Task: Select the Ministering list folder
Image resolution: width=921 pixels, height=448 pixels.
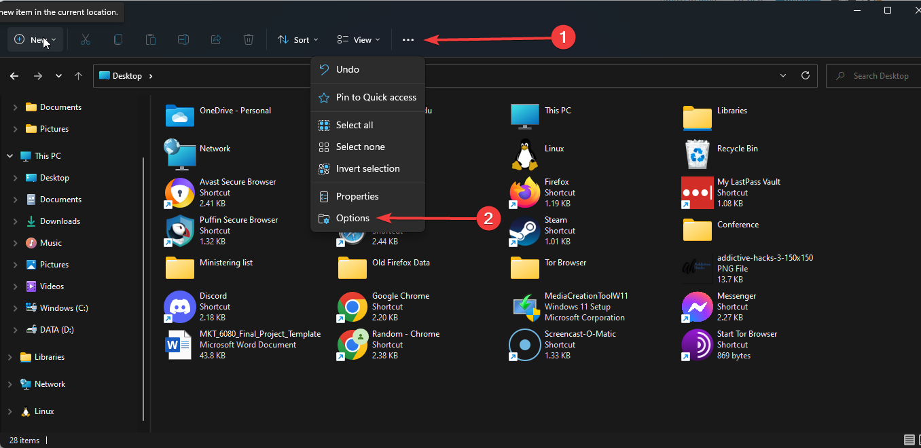Action: [209, 267]
